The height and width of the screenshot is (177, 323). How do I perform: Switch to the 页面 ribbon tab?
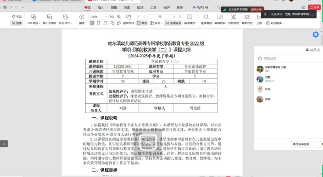pos(127,7)
